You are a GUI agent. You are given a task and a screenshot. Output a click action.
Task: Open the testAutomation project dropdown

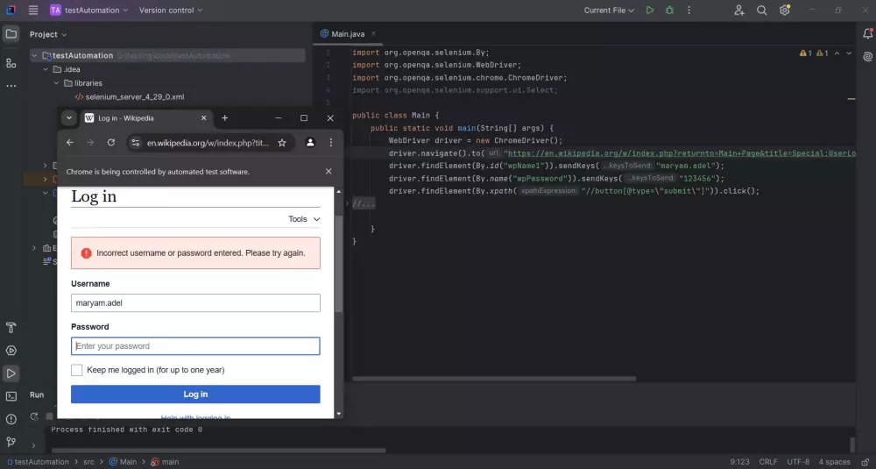tap(88, 10)
